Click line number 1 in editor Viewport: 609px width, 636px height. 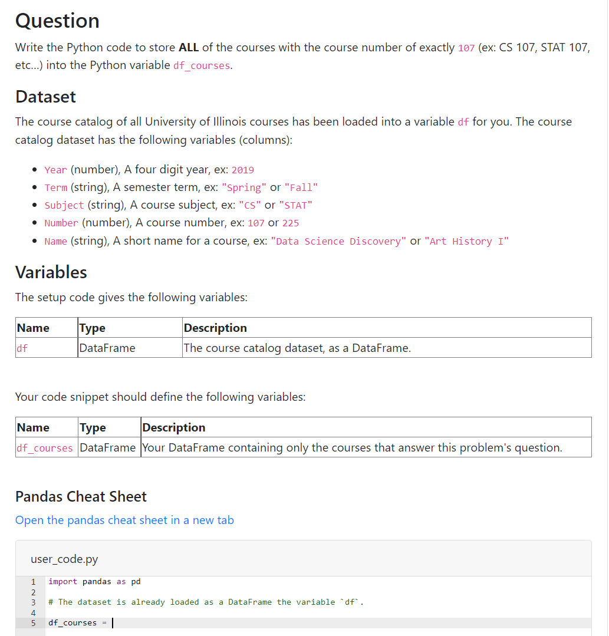[x=33, y=581]
